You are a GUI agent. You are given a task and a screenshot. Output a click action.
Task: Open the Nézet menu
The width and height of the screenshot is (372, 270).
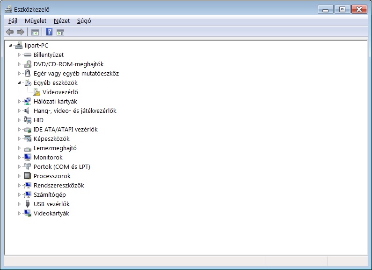coord(62,21)
